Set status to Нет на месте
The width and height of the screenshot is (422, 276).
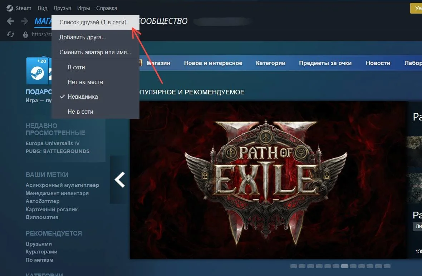(x=95, y=82)
